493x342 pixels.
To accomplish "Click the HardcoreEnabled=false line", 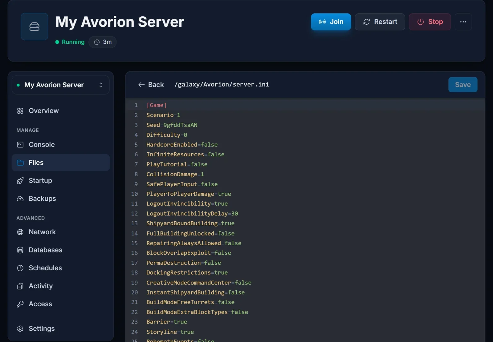I will 182,145.
